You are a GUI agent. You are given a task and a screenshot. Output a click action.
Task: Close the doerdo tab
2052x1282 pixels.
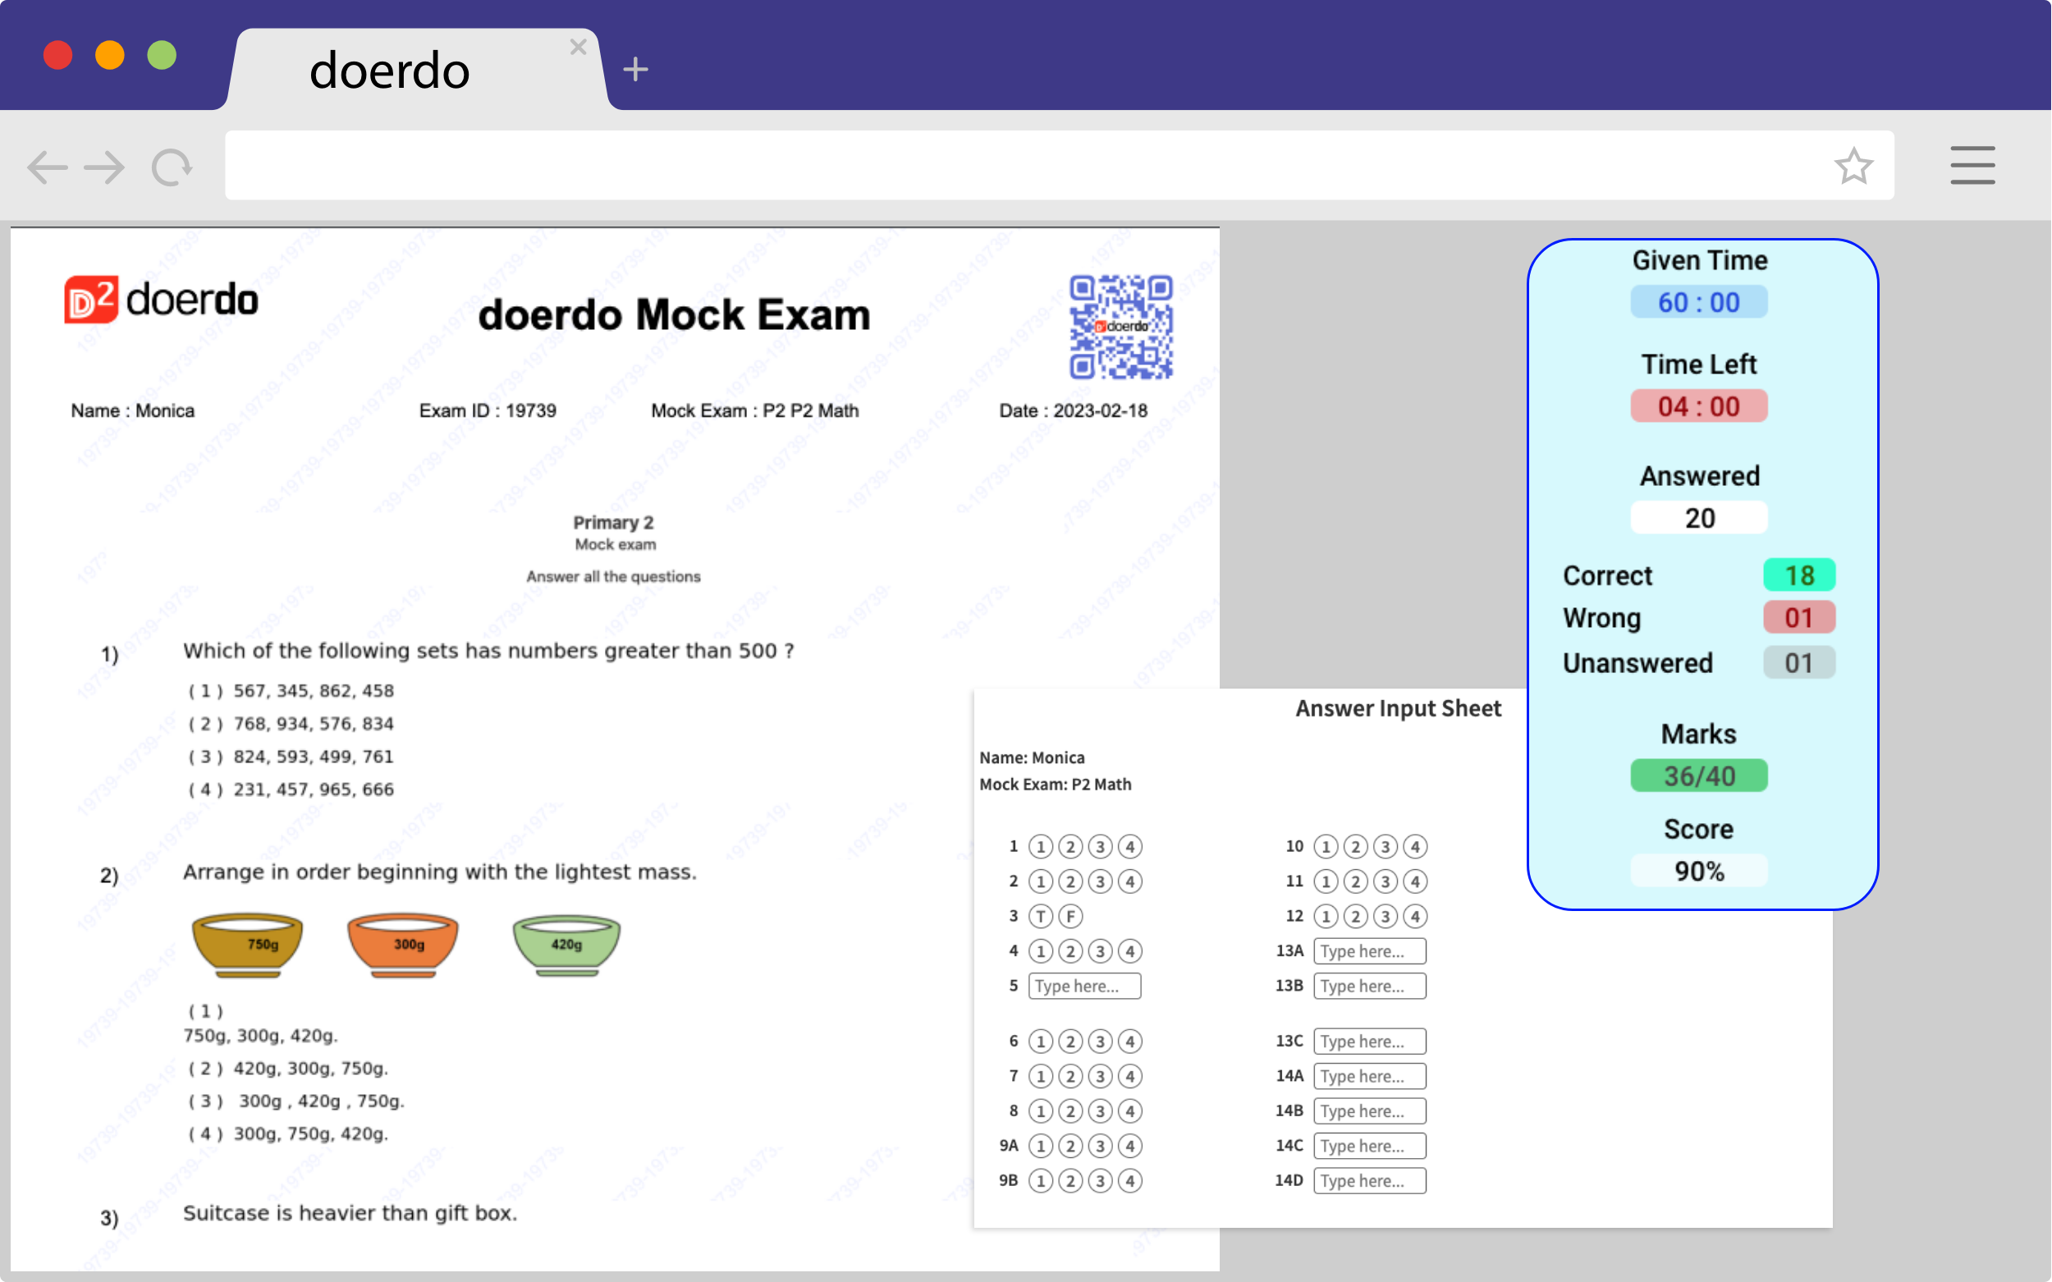pos(579,48)
